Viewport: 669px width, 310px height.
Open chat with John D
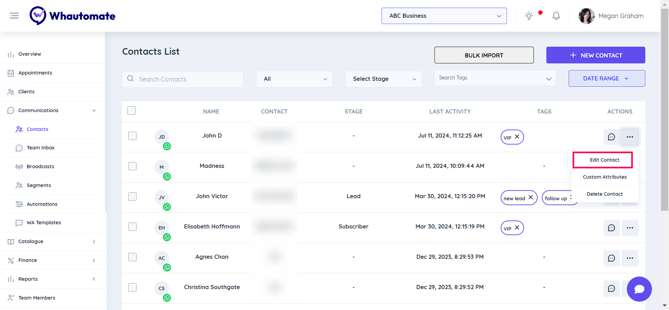pyautogui.click(x=611, y=137)
